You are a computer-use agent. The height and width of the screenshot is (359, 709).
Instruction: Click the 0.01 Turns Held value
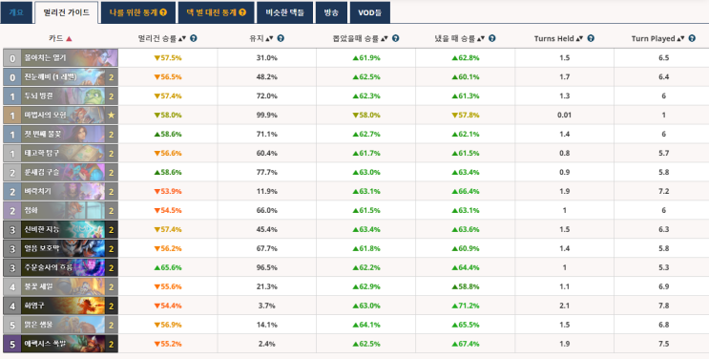point(564,115)
